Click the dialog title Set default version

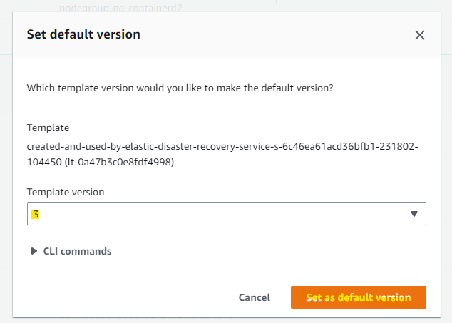click(83, 34)
